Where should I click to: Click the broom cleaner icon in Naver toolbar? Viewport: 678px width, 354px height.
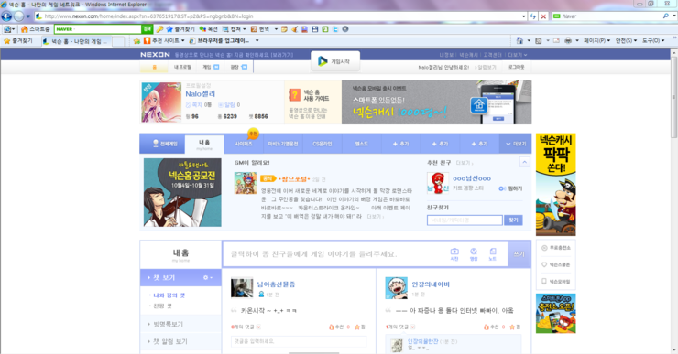point(294,29)
